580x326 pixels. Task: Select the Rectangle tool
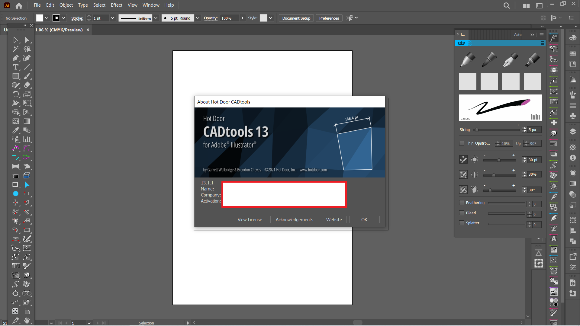(16, 76)
